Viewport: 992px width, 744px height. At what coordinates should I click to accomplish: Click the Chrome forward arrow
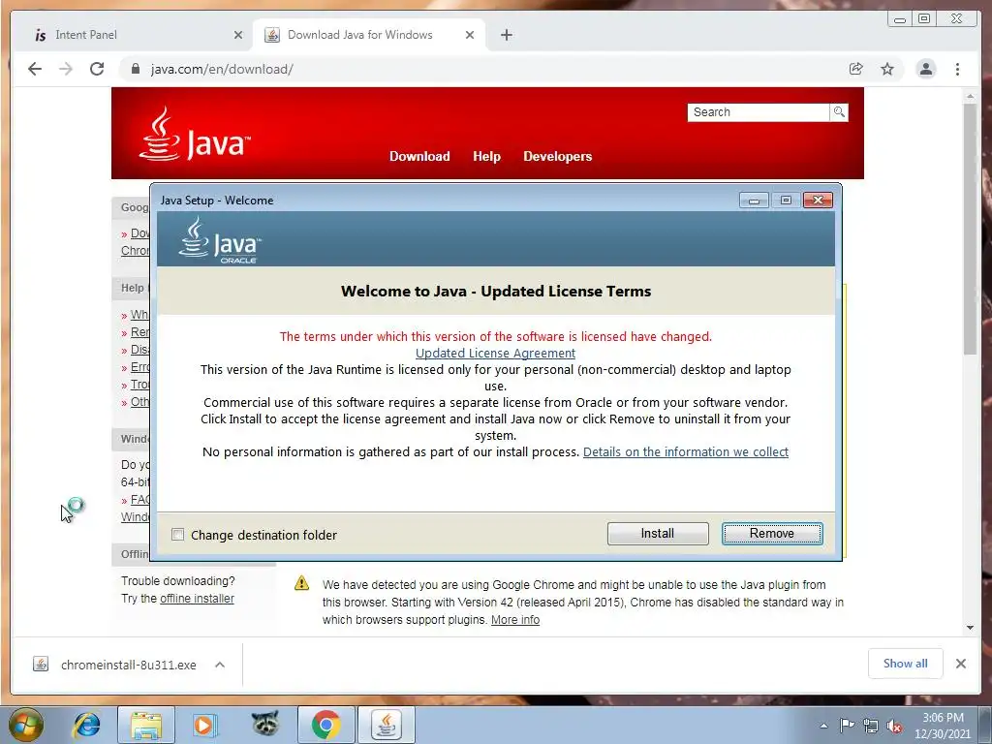[x=66, y=69]
